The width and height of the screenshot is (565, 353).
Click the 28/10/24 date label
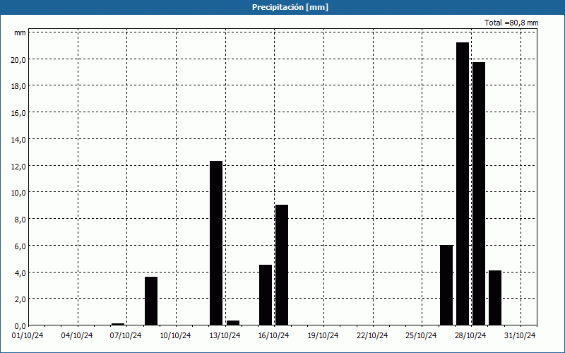[470, 335]
